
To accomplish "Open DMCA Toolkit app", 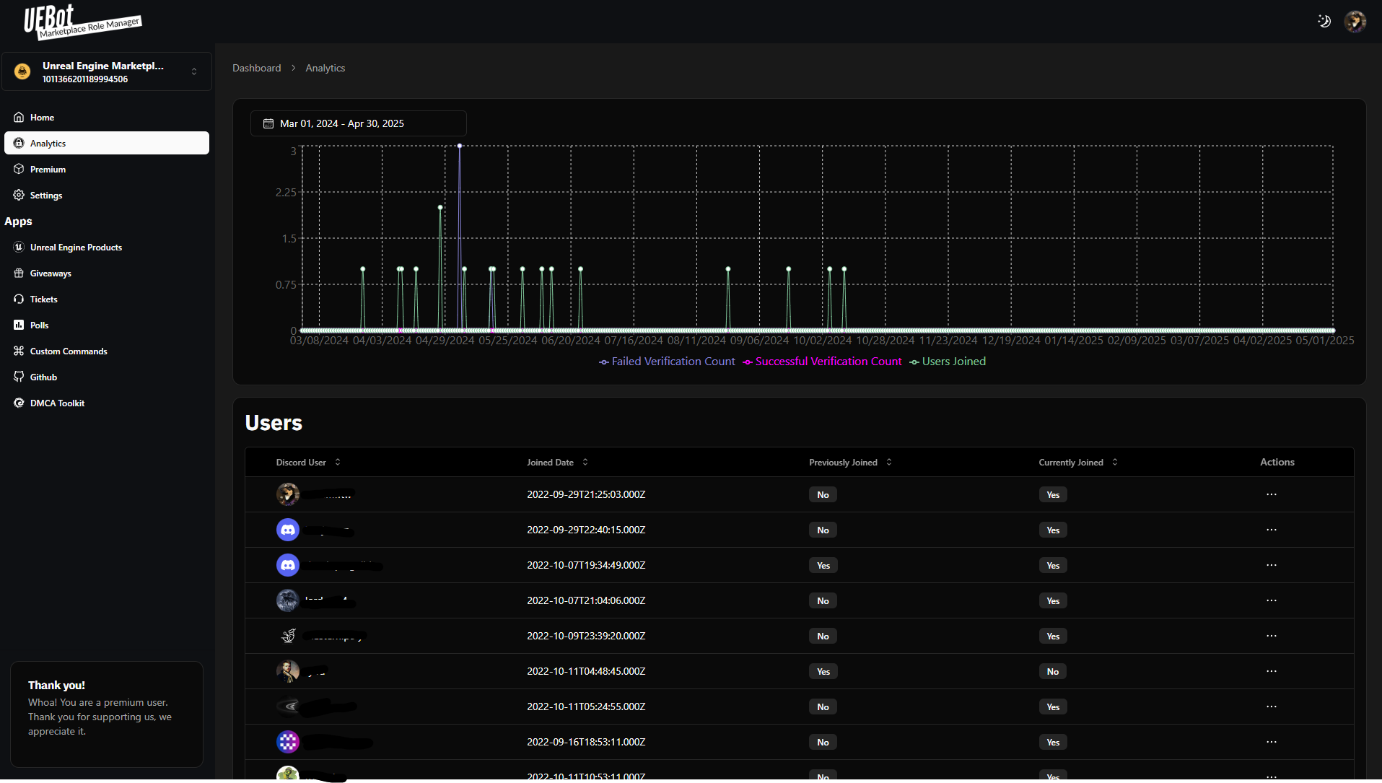I will point(107,403).
